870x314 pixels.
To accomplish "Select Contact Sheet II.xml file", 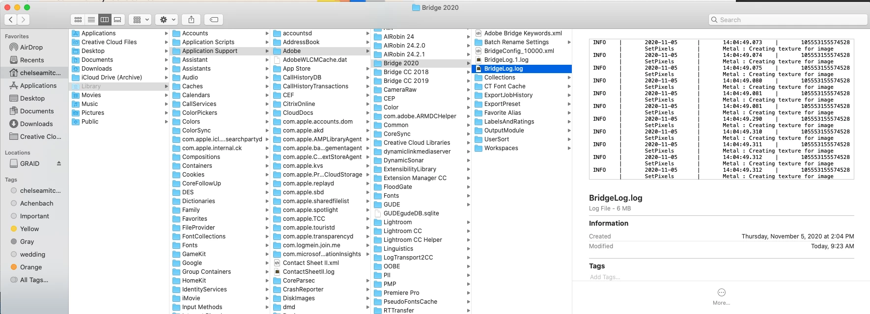I will (321, 263).
